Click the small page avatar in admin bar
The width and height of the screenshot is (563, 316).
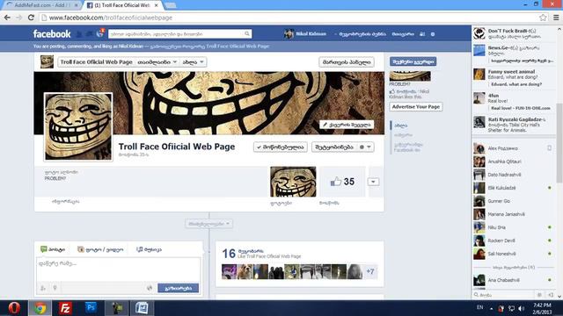47,61
